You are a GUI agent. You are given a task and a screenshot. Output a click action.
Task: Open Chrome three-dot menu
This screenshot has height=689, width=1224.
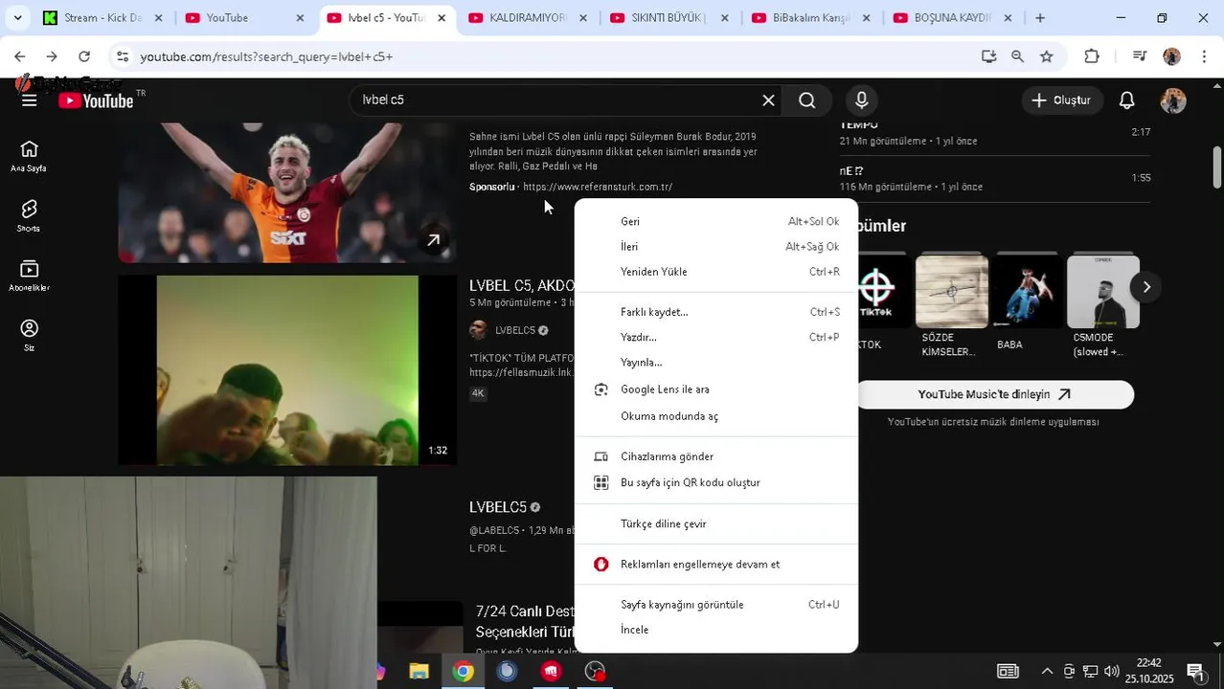(x=1204, y=56)
